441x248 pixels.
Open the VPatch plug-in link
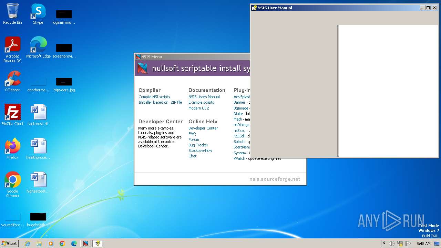pos(239,158)
